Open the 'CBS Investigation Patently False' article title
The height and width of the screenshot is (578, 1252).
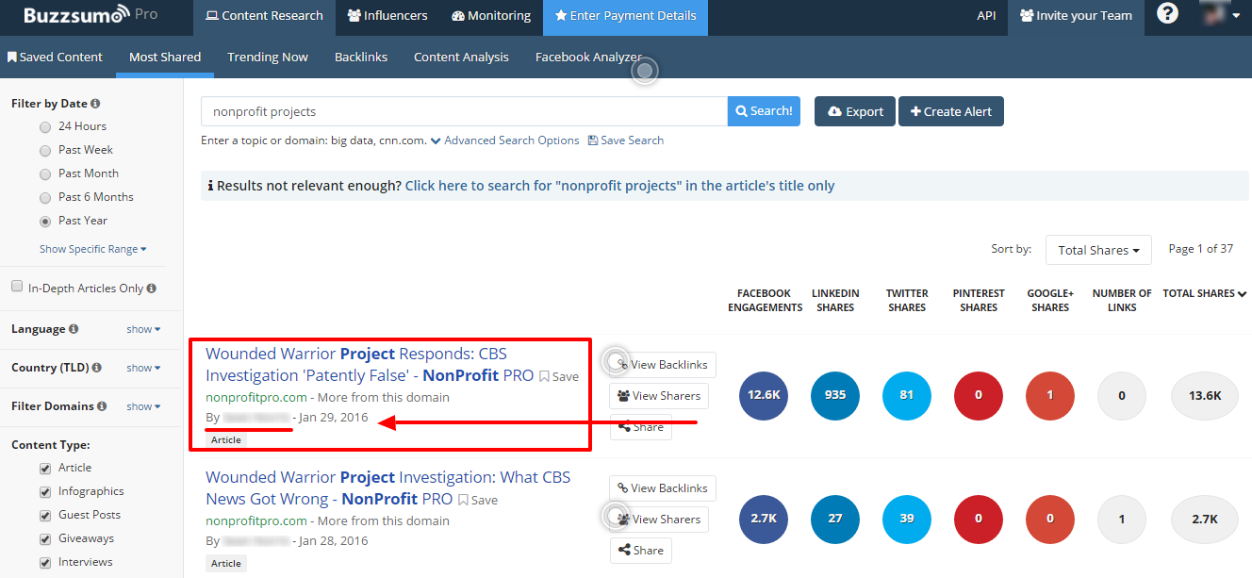pos(370,364)
